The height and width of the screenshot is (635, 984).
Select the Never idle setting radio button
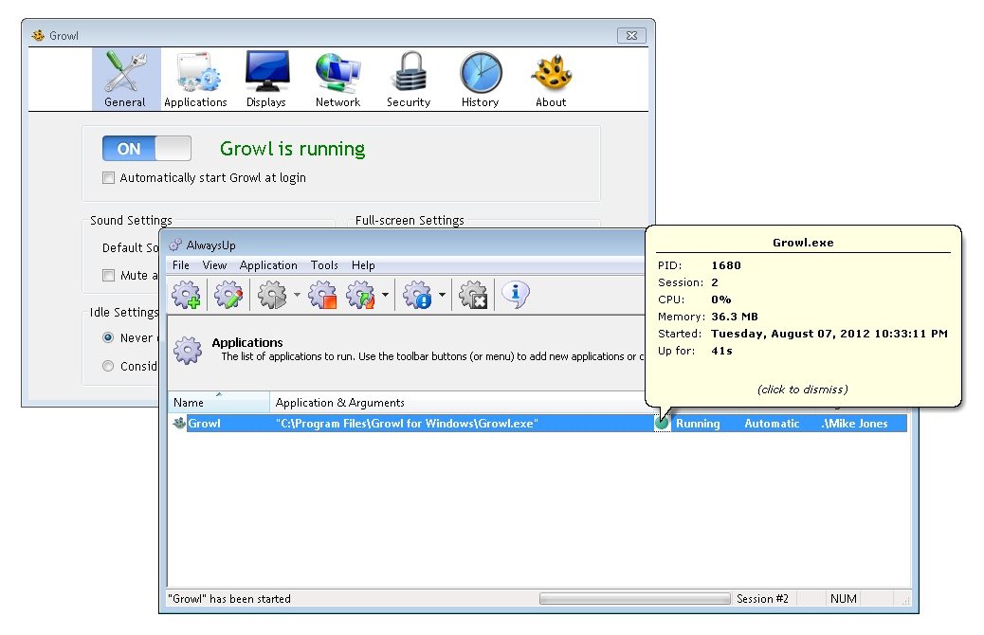coord(108,337)
